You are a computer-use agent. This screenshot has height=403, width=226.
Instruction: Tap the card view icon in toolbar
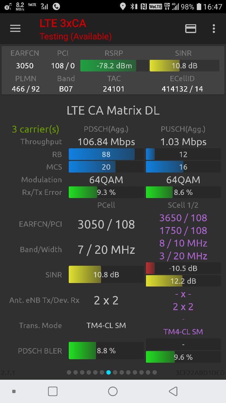[191, 29]
